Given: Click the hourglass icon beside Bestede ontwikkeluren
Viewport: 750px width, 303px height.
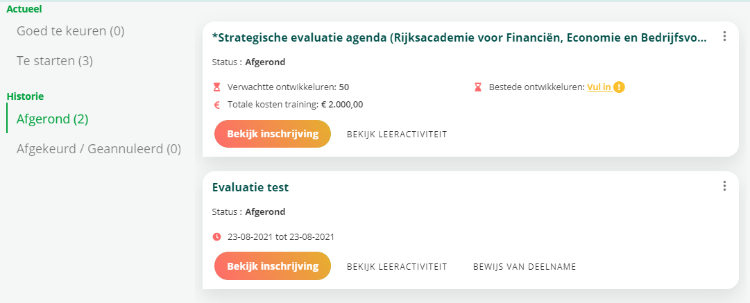Looking at the screenshot, I should pos(478,87).
